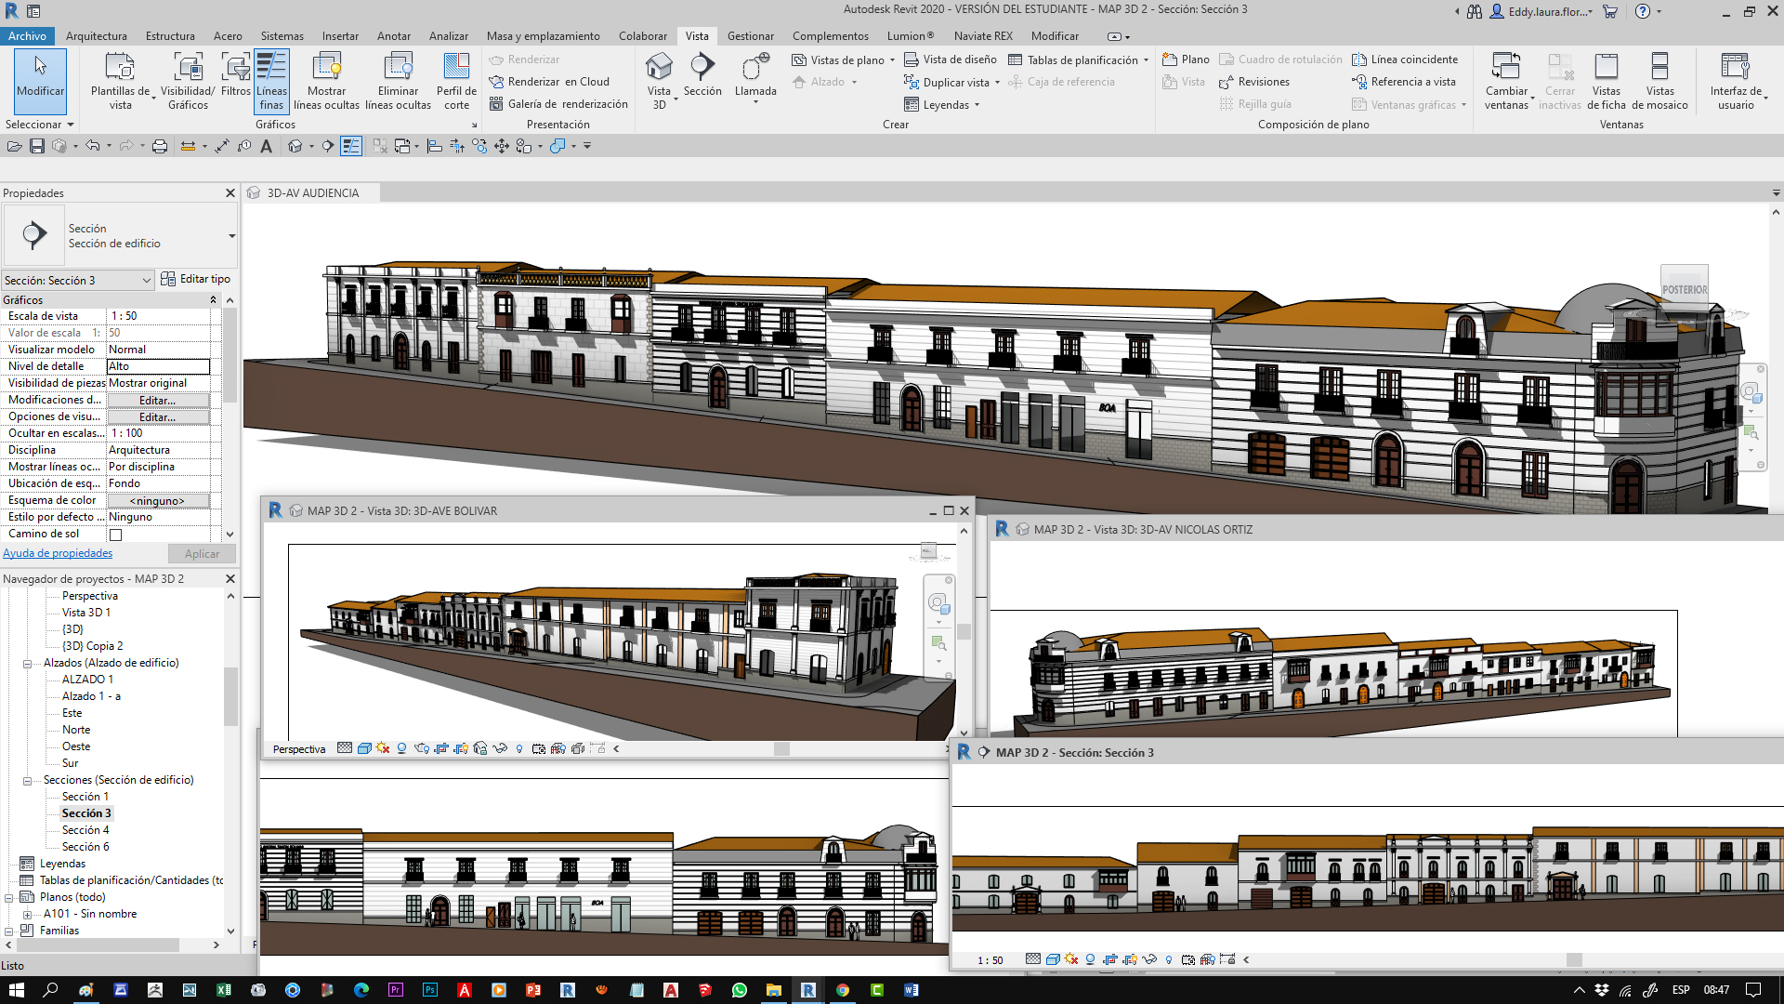Enable Camino de sol checkbox
1784x1004 pixels.
[116, 534]
